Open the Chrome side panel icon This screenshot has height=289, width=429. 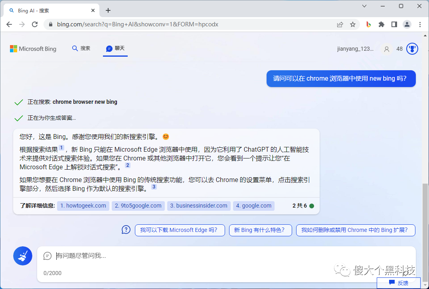(394, 24)
